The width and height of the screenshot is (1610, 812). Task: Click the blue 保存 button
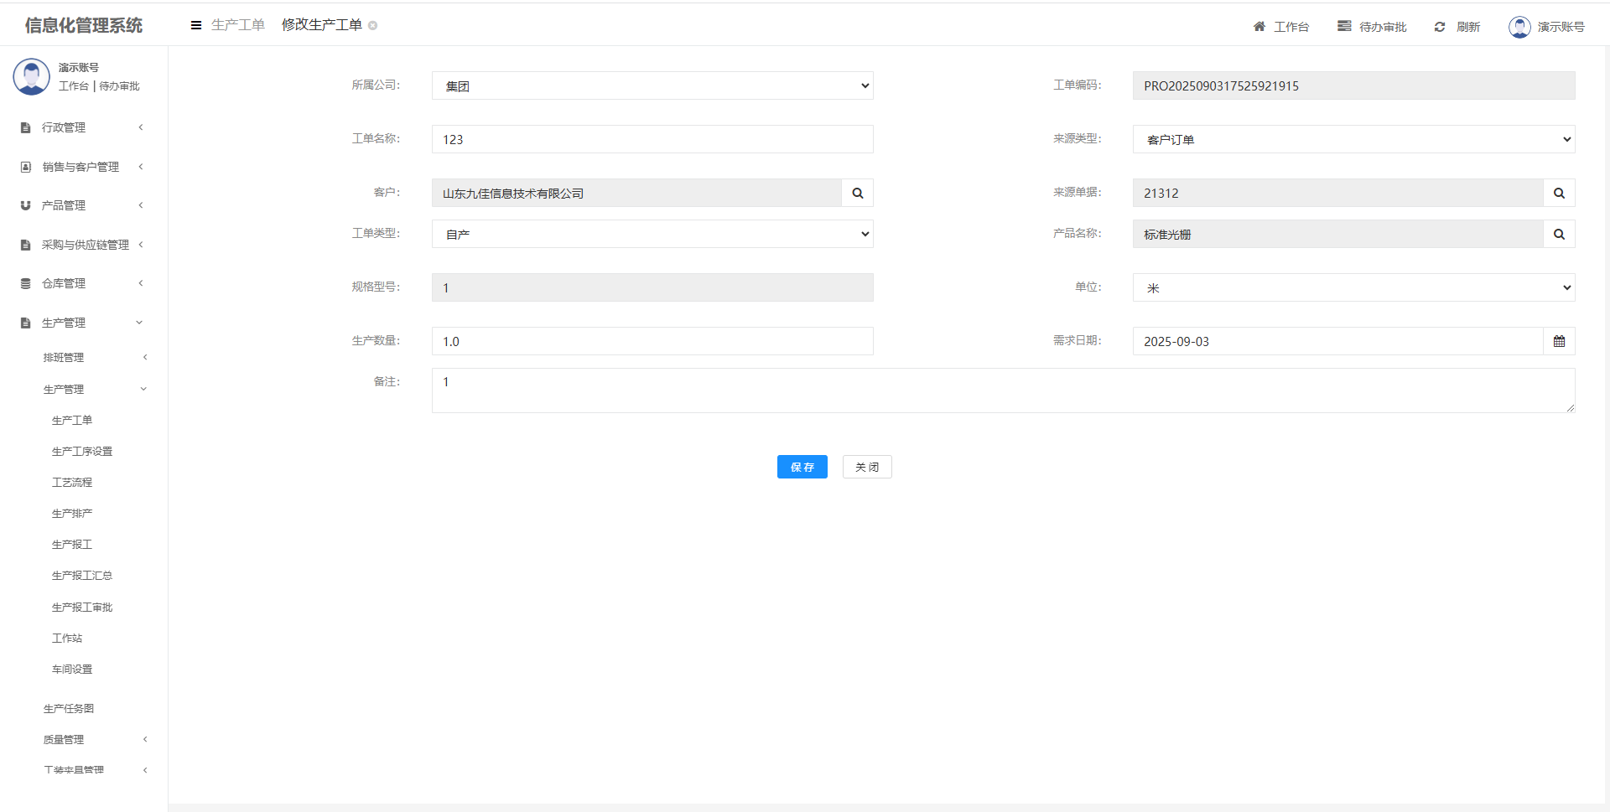[802, 467]
